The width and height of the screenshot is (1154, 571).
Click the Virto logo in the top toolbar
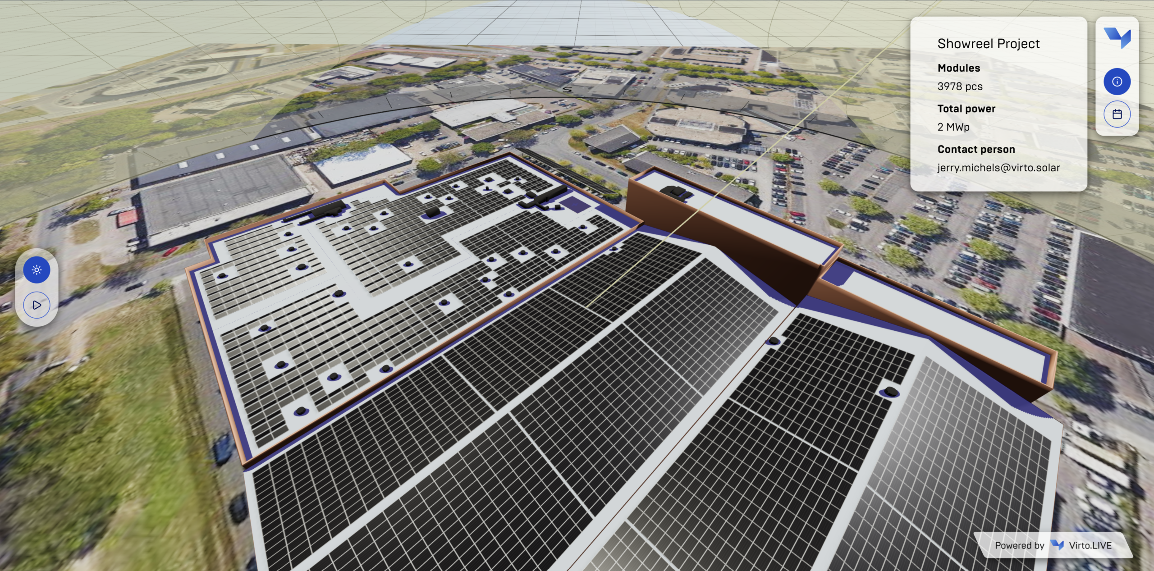pos(1117,37)
